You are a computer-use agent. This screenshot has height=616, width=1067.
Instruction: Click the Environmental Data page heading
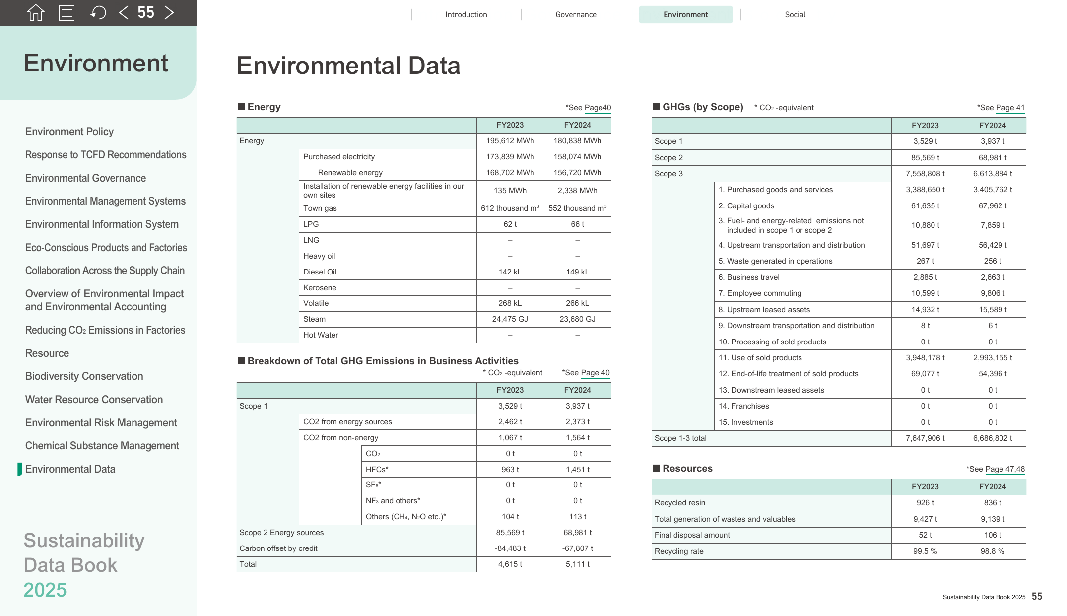pyautogui.click(x=348, y=66)
